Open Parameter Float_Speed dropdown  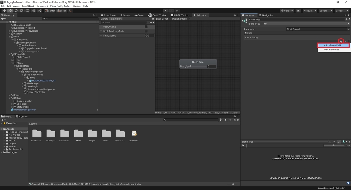318,29
